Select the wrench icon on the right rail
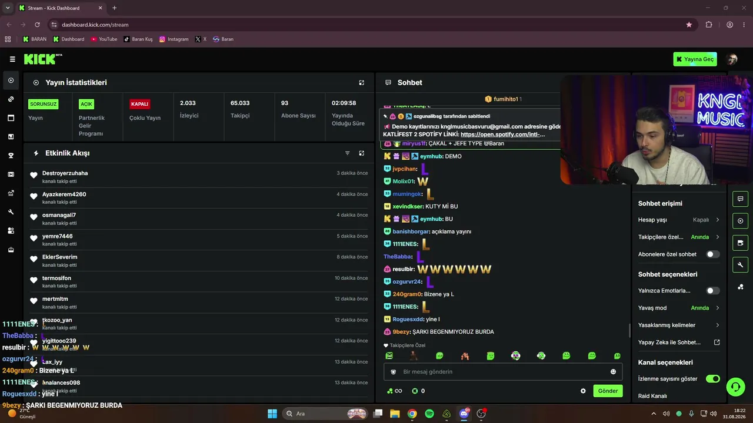The width and height of the screenshot is (753, 423). coord(740,265)
